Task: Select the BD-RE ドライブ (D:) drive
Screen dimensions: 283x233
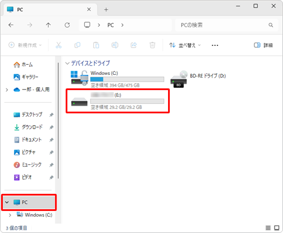Action: 198,79
